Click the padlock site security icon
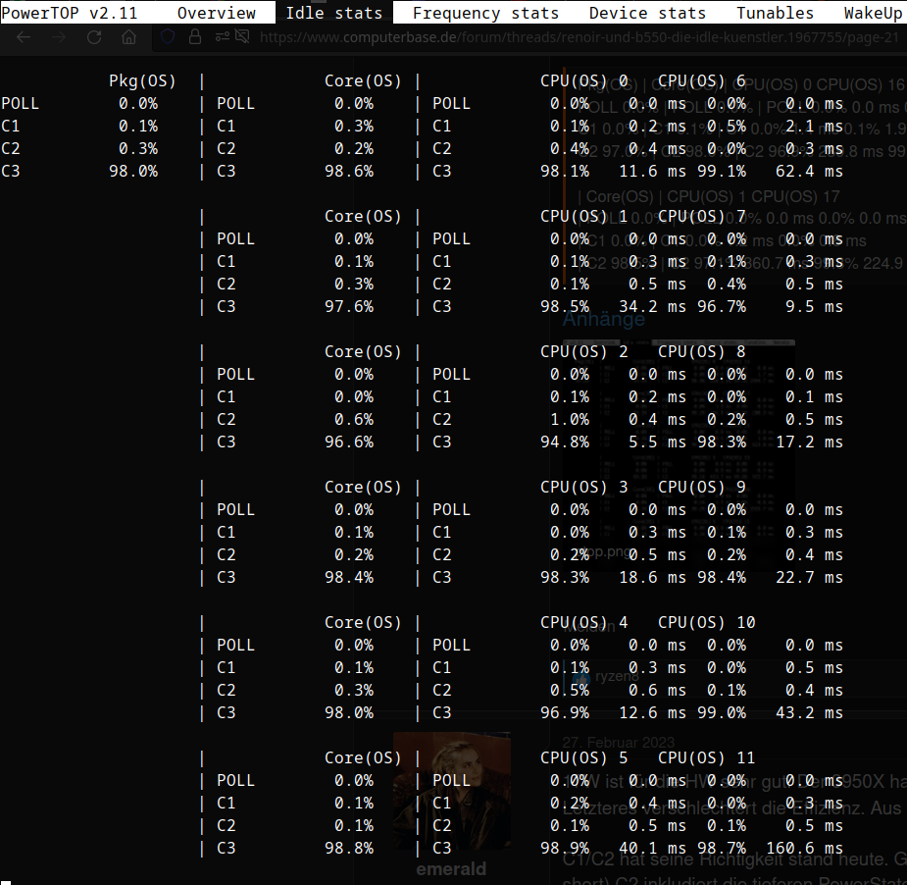Viewport: 907px width, 885px height. [195, 35]
